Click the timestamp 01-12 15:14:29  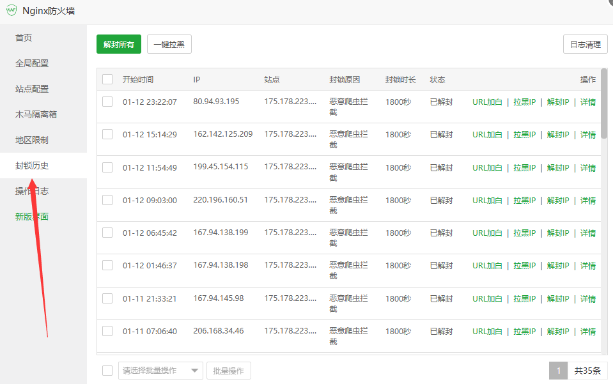[x=150, y=135]
